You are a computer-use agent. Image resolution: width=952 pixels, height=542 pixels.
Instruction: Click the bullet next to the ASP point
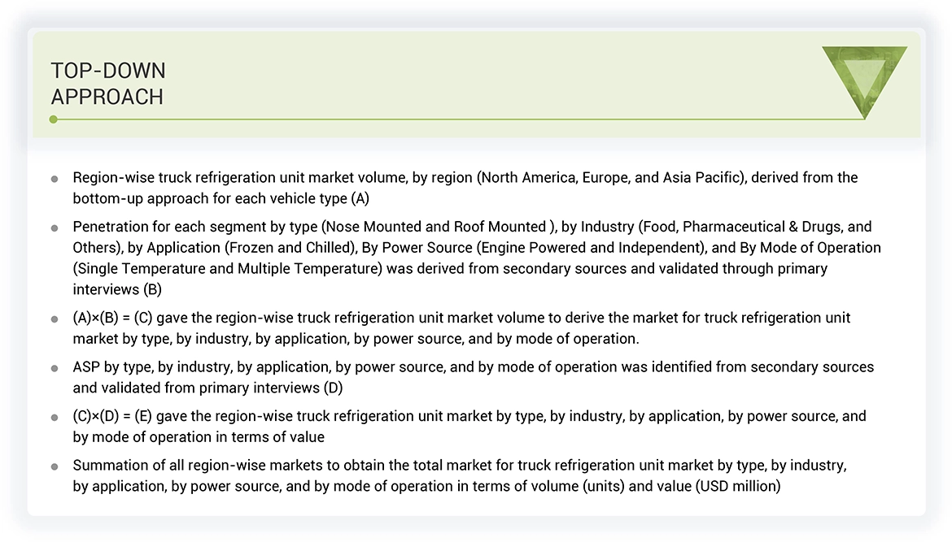point(55,366)
